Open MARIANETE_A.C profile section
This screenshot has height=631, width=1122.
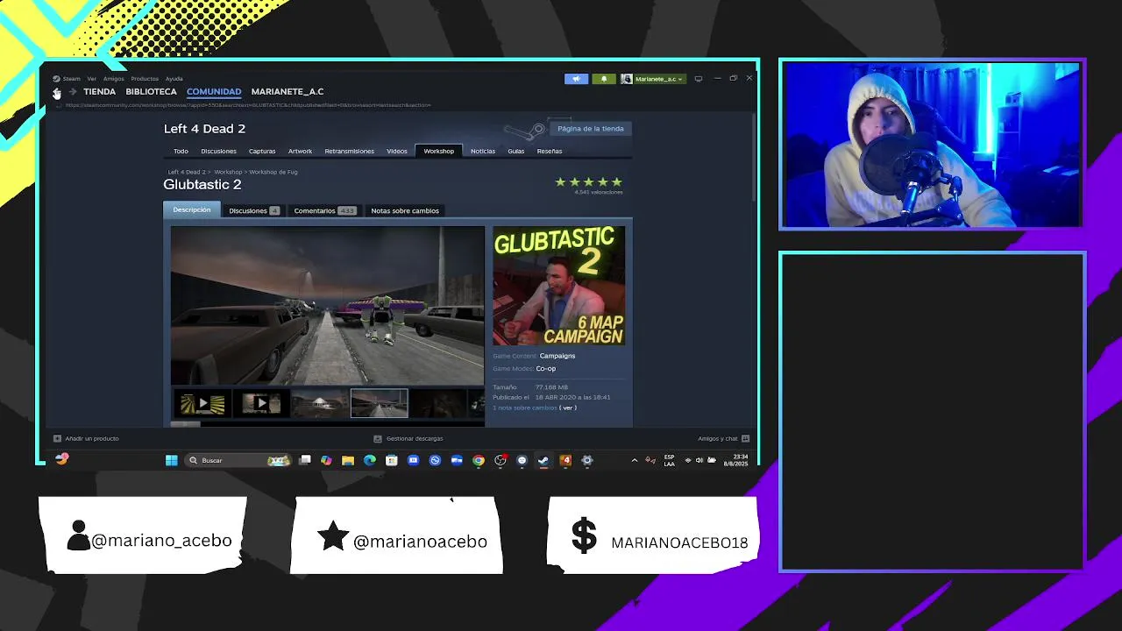(288, 91)
